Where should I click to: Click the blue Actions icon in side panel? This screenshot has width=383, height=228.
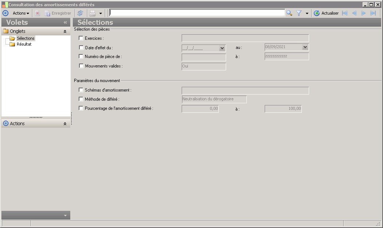pyautogui.click(x=6, y=124)
